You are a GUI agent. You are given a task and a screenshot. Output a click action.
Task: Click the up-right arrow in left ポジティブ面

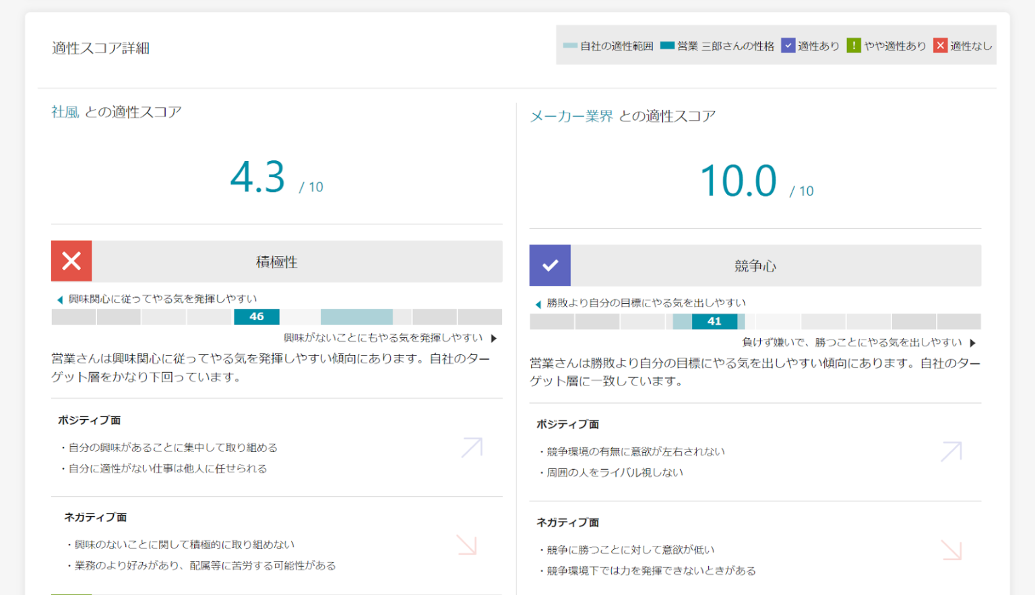(472, 447)
